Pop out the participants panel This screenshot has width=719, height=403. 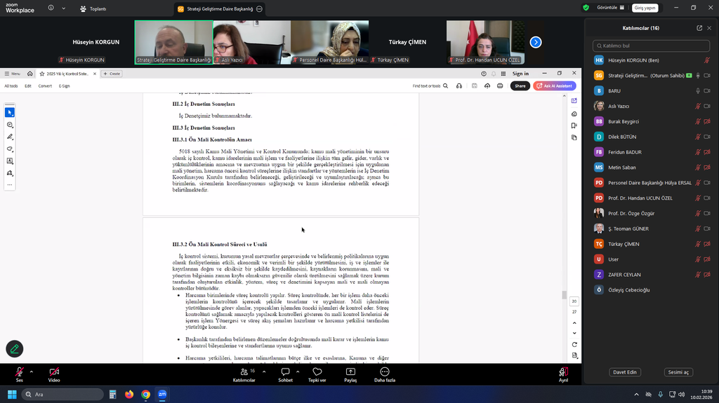[699, 28]
